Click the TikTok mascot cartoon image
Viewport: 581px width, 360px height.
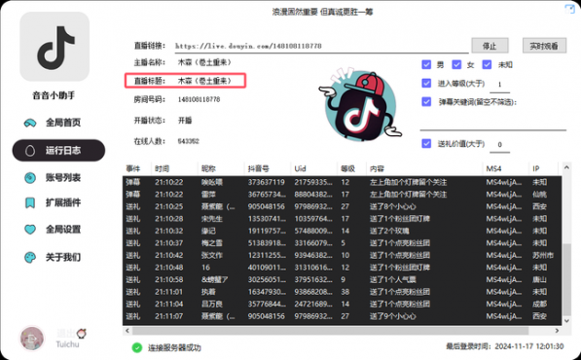[x=360, y=105]
